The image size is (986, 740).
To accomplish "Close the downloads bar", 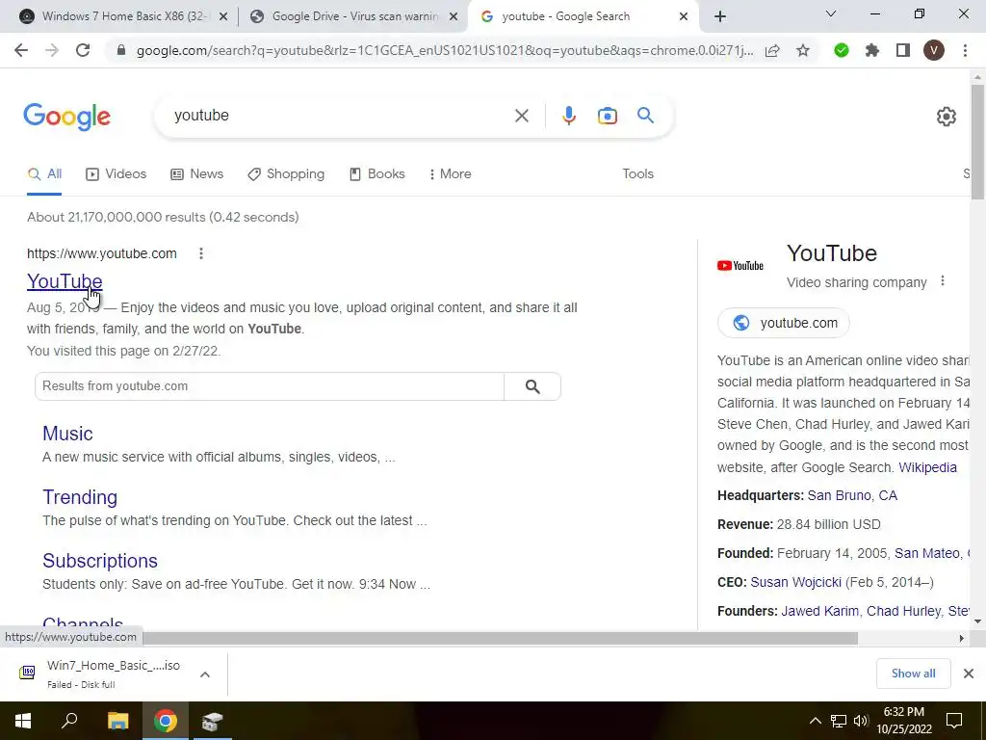I will click(x=969, y=674).
